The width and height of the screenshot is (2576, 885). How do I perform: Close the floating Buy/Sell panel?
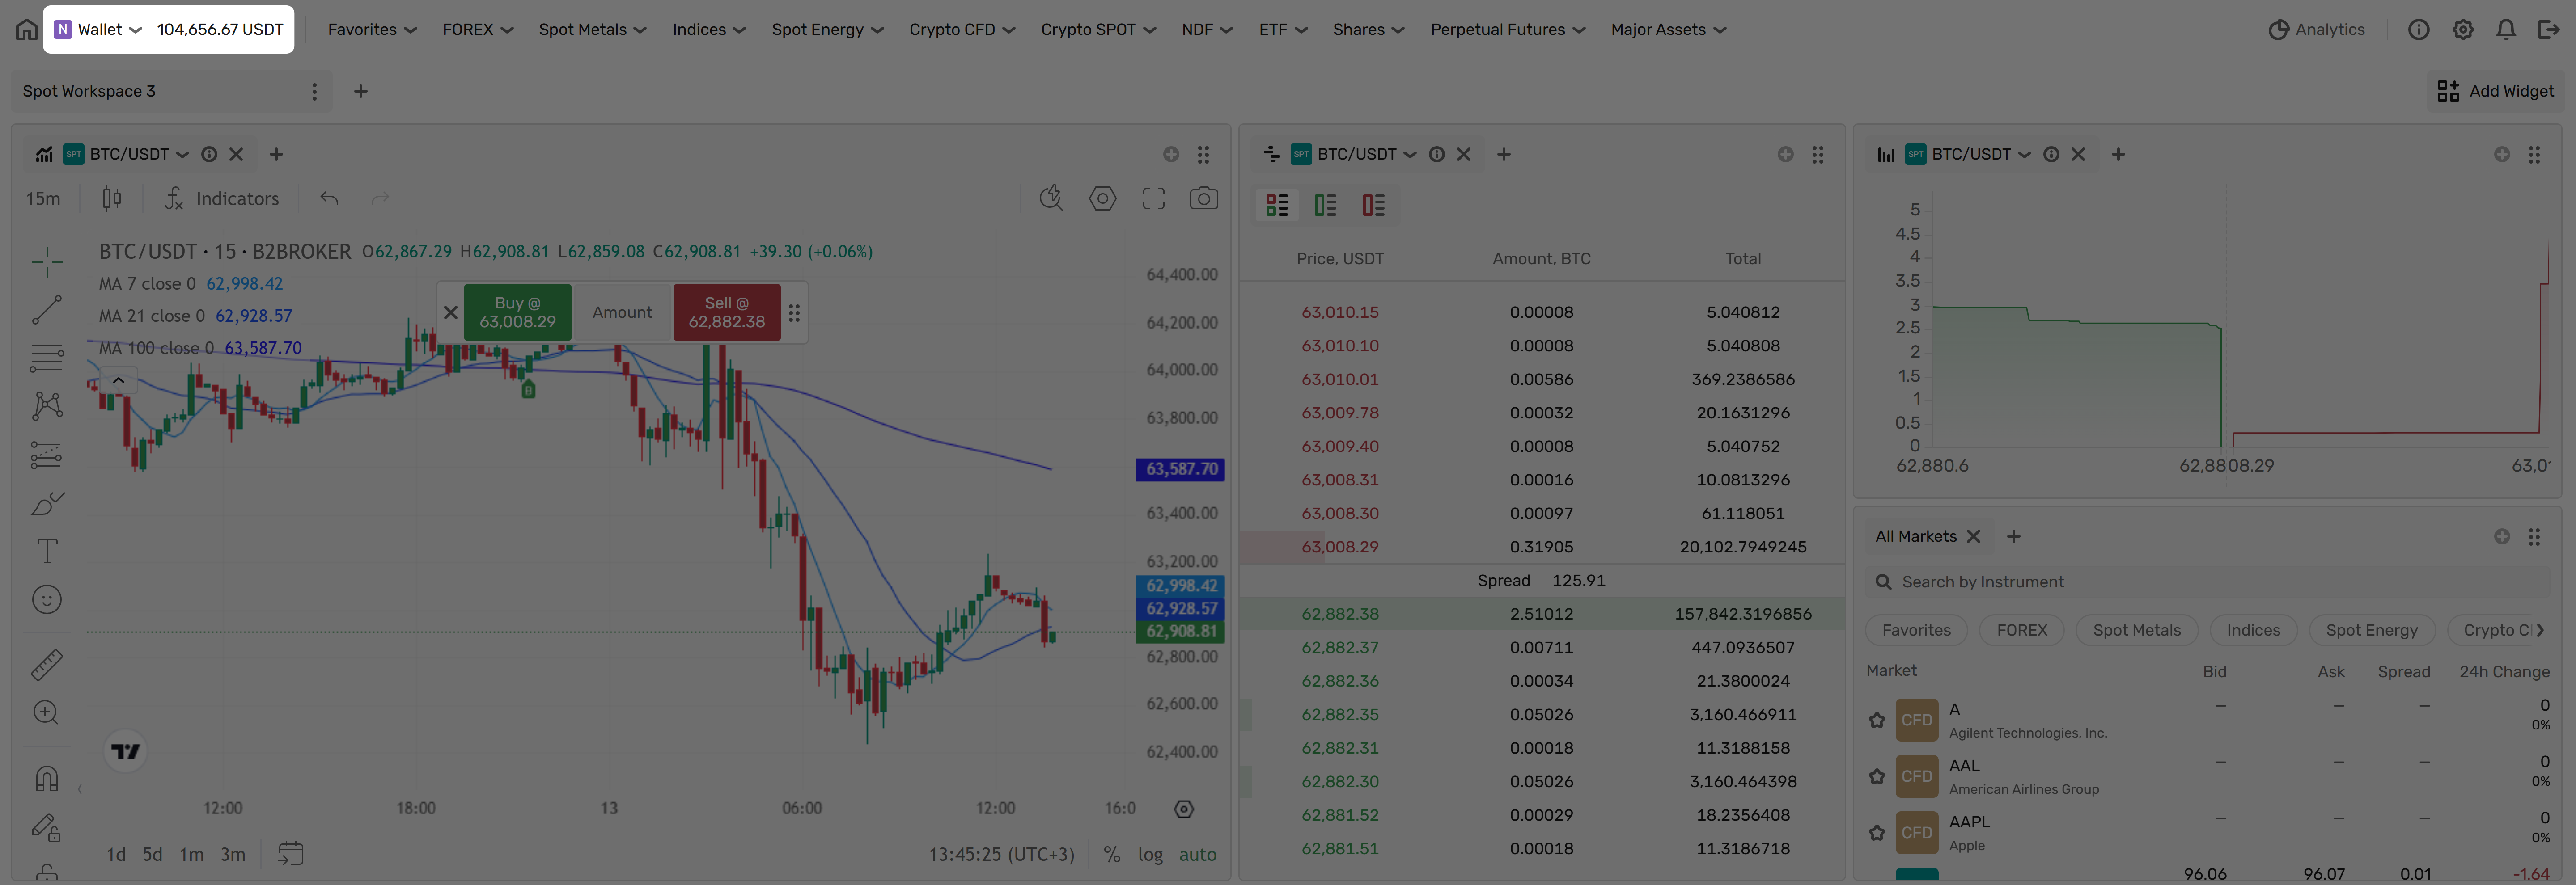pyautogui.click(x=451, y=312)
